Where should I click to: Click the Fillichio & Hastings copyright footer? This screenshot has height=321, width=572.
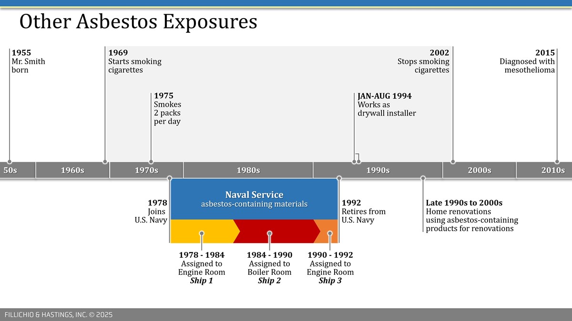coord(59,315)
